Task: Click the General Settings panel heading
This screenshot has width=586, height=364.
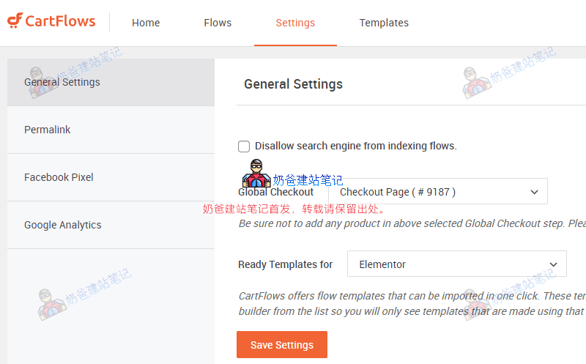Action: pyautogui.click(x=293, y=84)
